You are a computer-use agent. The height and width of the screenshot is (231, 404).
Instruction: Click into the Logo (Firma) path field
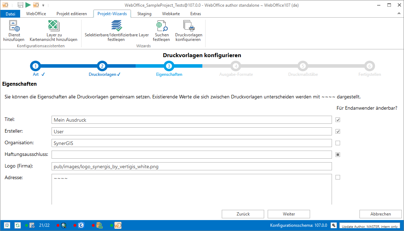(191, 166)
